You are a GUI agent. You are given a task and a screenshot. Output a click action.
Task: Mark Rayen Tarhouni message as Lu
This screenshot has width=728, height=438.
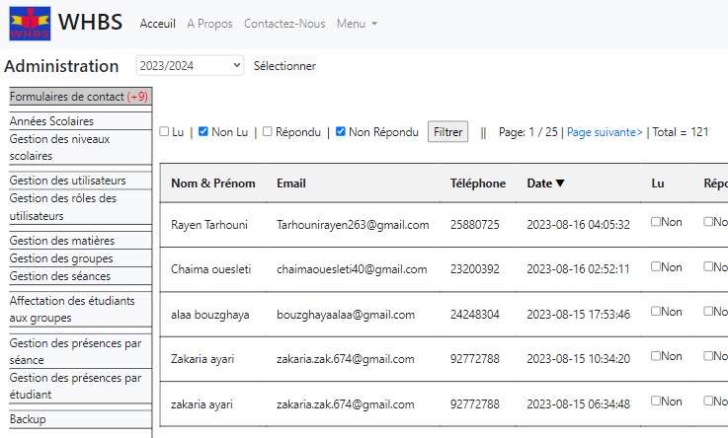[x=656, y=222]
